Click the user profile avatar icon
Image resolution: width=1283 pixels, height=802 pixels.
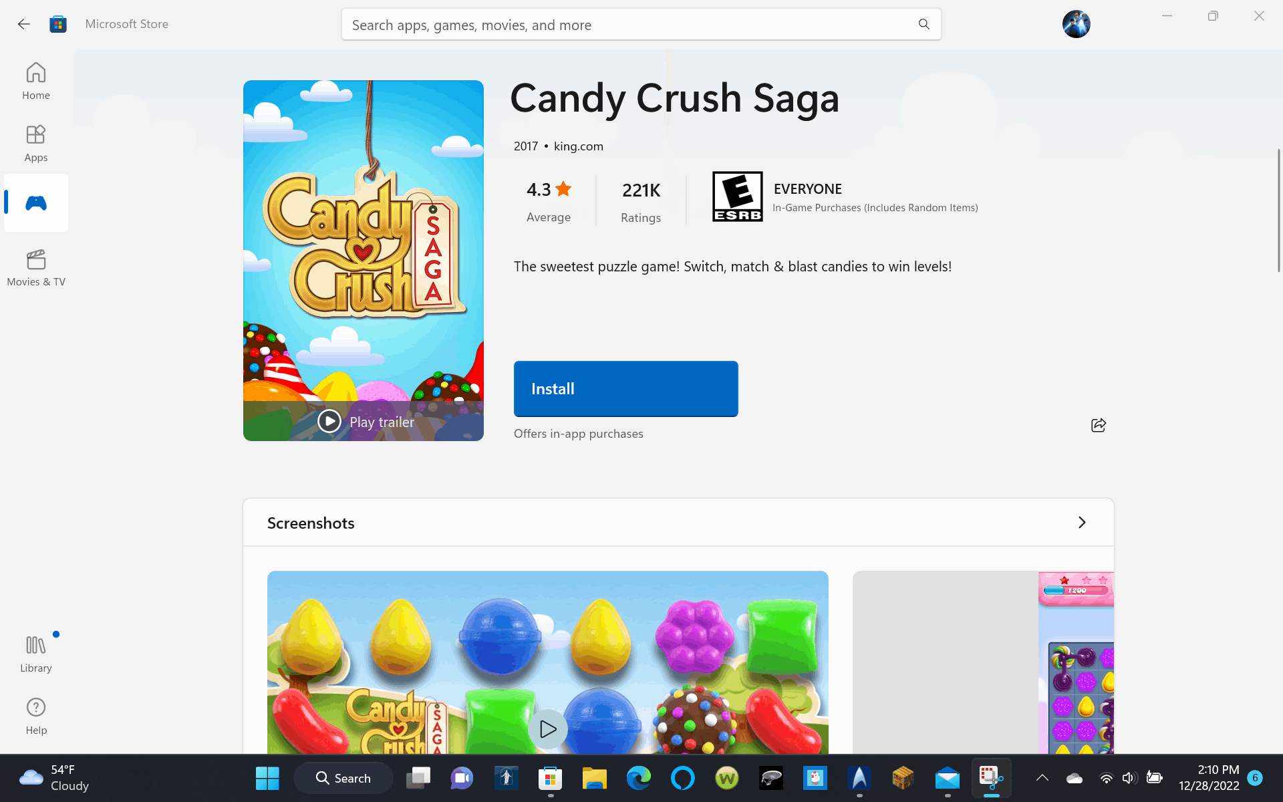click(1076, 23)
